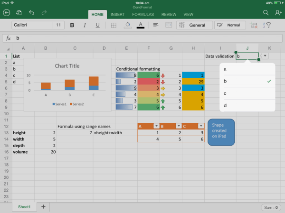
Task: Switch to the INSERT tab
Action: click(118, 15)
